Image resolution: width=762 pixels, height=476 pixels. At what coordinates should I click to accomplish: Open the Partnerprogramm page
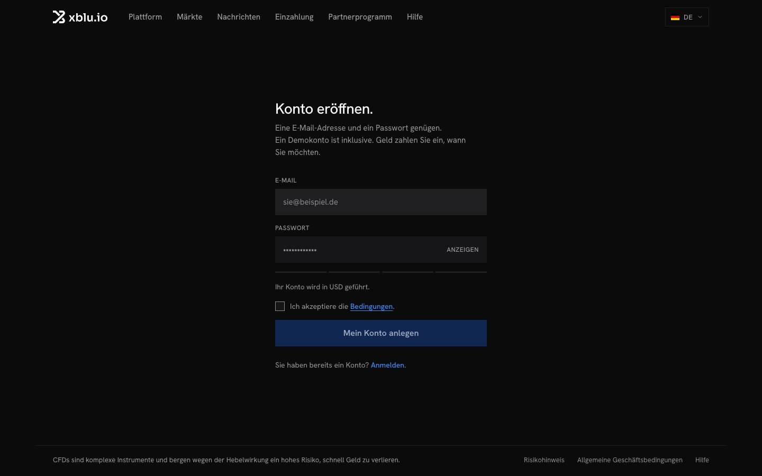pyautogui.click(x=360, y=17)
